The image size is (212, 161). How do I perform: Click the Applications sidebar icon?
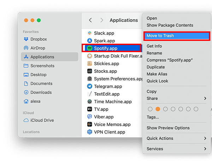pos(26,57)
